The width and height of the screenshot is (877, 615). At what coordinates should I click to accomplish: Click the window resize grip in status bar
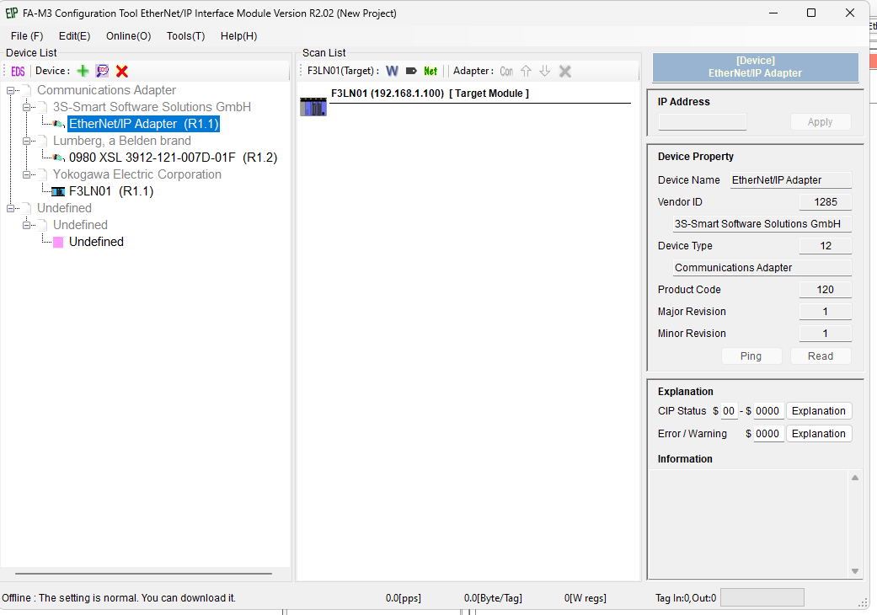click(863, 602)
